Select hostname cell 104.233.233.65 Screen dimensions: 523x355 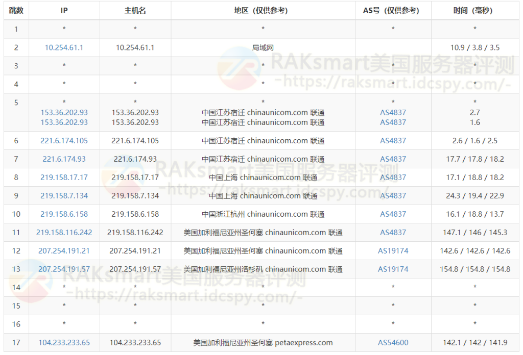click(x=135, y=343)
